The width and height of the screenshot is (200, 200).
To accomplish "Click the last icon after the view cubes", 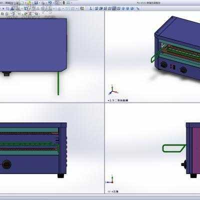I will tap(138, 8).
